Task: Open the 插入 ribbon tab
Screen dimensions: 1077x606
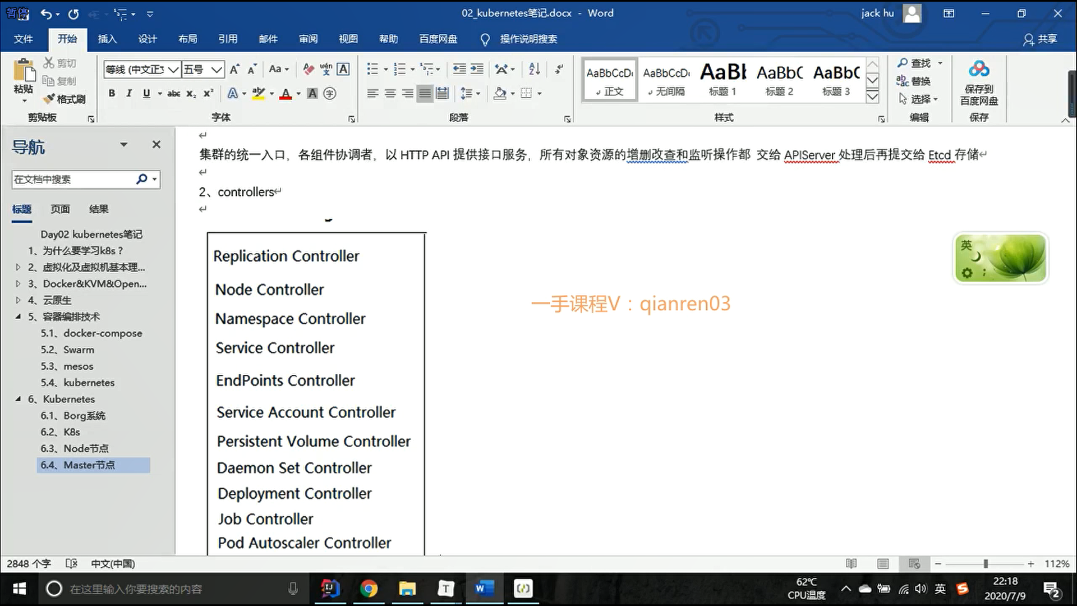Action: click(107, 39)
